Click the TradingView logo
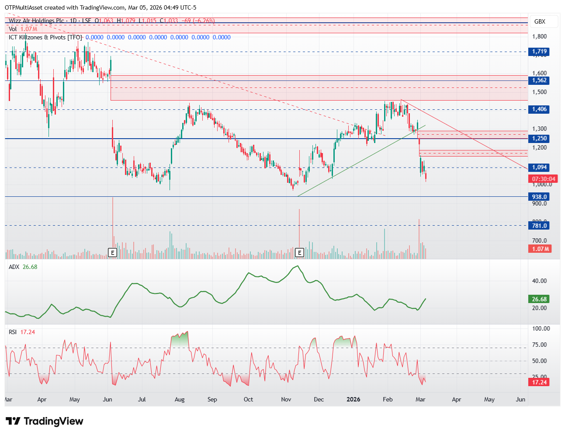The height and width of the screenshot is (436, 565). 45,421
